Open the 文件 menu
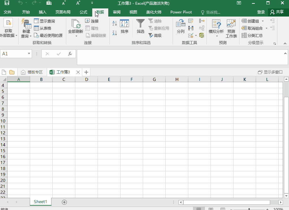Image resolution: width=289 pixels, height=210 pixels. click(x=7, y=12)
